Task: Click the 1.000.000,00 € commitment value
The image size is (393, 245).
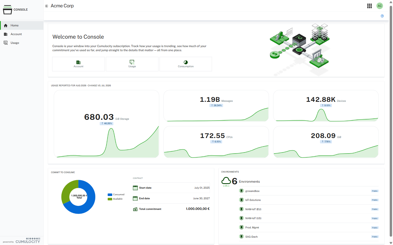Action: 198,209
